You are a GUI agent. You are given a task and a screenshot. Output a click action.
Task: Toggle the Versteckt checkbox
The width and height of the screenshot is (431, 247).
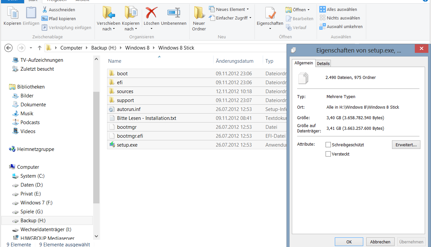point(328,154)
